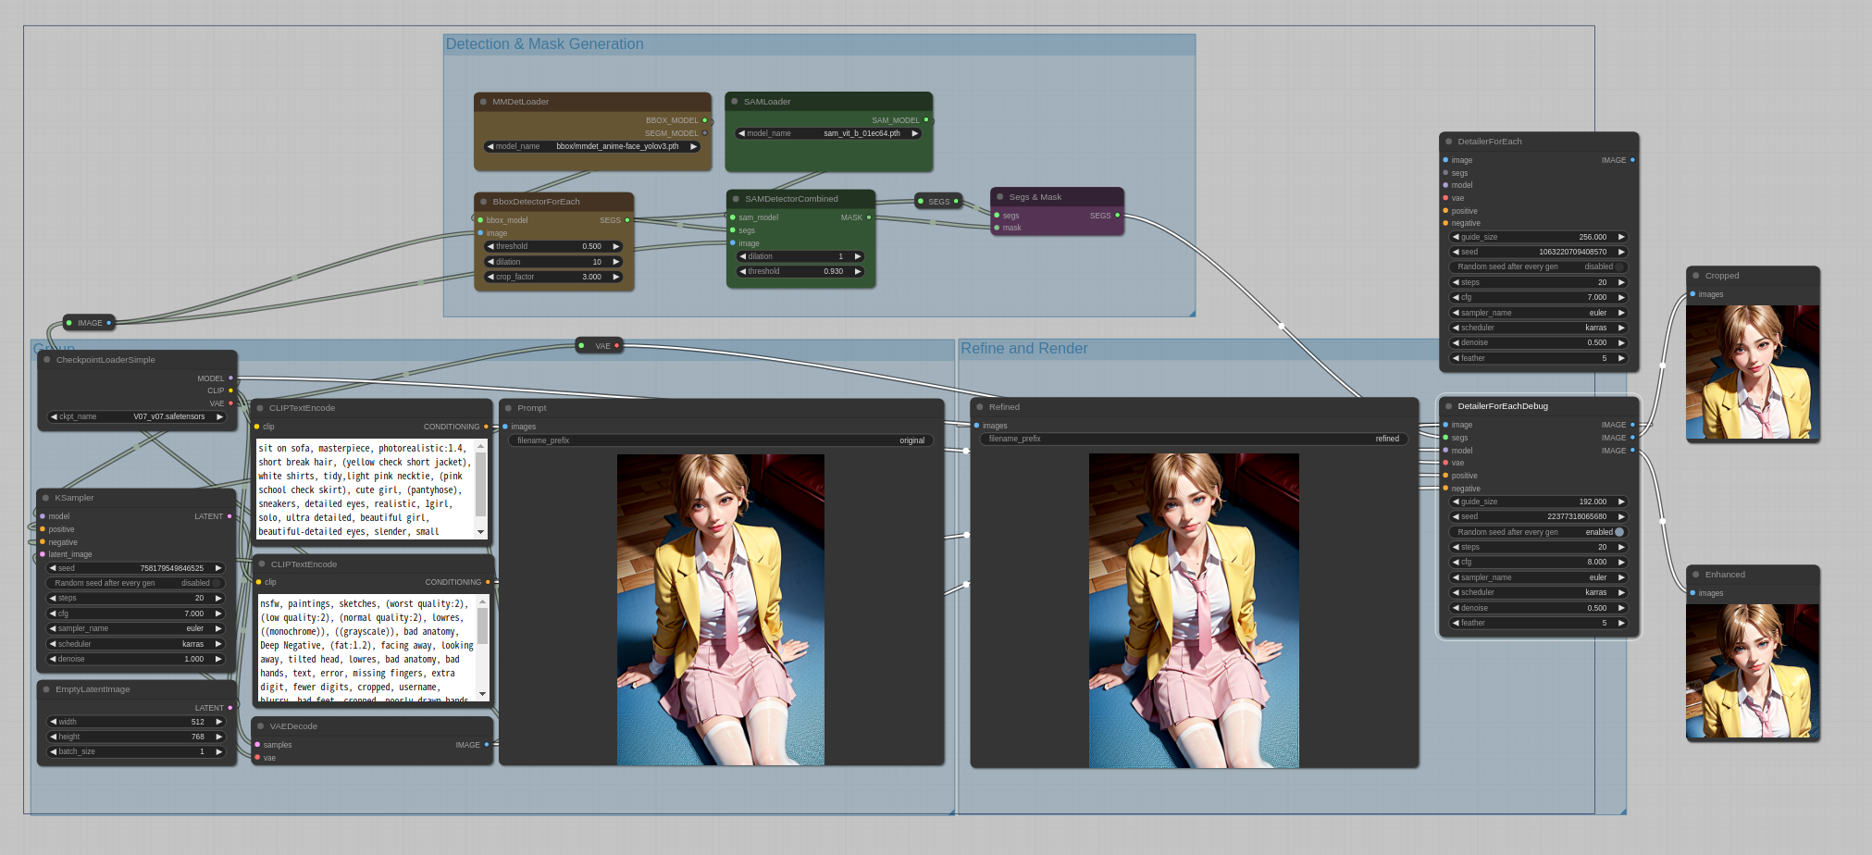The width and height of the screenshot is (1872, 855).
Task: Click the filename_prefix field in the Prompt node
Action: 721,440
